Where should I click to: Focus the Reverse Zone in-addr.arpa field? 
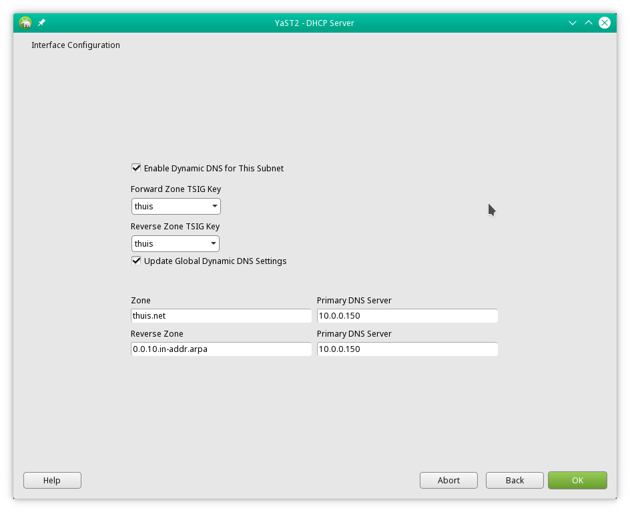click(x=221, y=349)
